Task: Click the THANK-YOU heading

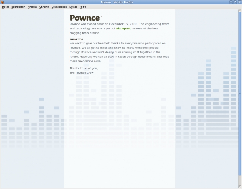Action: coord(76,39)
